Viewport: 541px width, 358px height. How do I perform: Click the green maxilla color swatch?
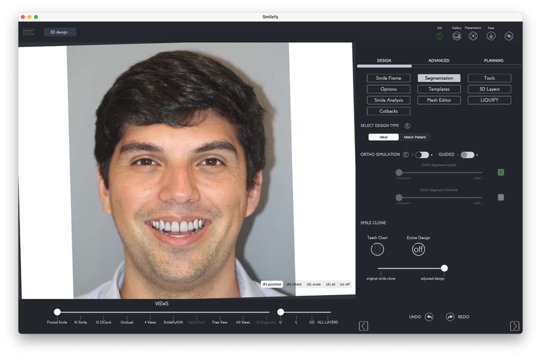point(501,172)
